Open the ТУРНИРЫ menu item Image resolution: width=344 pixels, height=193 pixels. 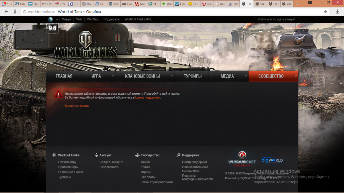tap(193, 76)
